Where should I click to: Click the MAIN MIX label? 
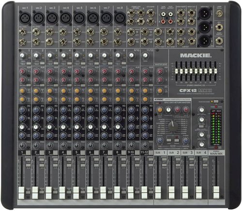[216, 153]
